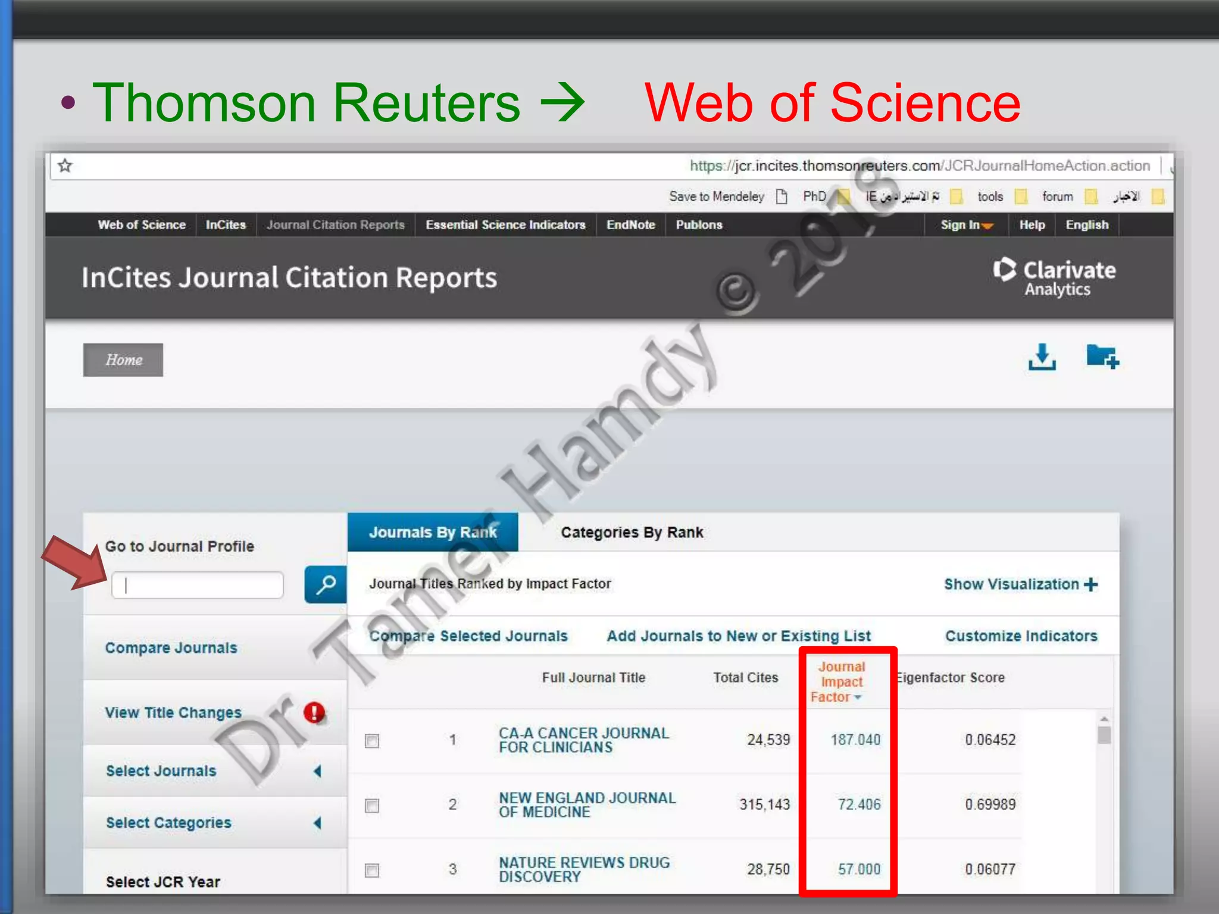This screenshot has width=1219, height=914.
Task: Open the Help link
Action: coord(1032,225)
